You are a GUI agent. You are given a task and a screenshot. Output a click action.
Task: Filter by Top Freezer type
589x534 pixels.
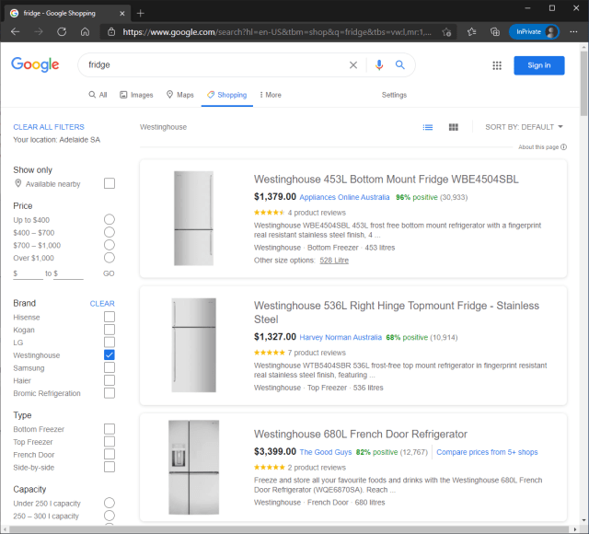point(110,442)
